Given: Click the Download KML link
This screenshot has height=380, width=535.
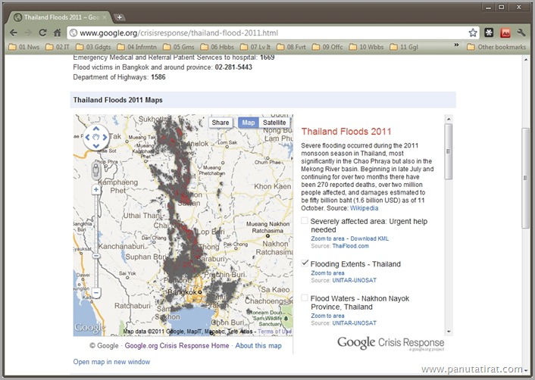Looking at the screenshot, I should tap(370, 238).
